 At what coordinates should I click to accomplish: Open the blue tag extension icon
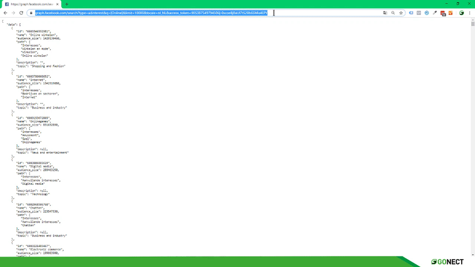411,13
